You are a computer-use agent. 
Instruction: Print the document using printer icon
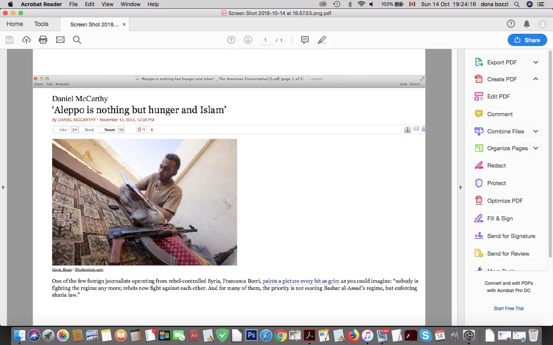coord(43,40)
